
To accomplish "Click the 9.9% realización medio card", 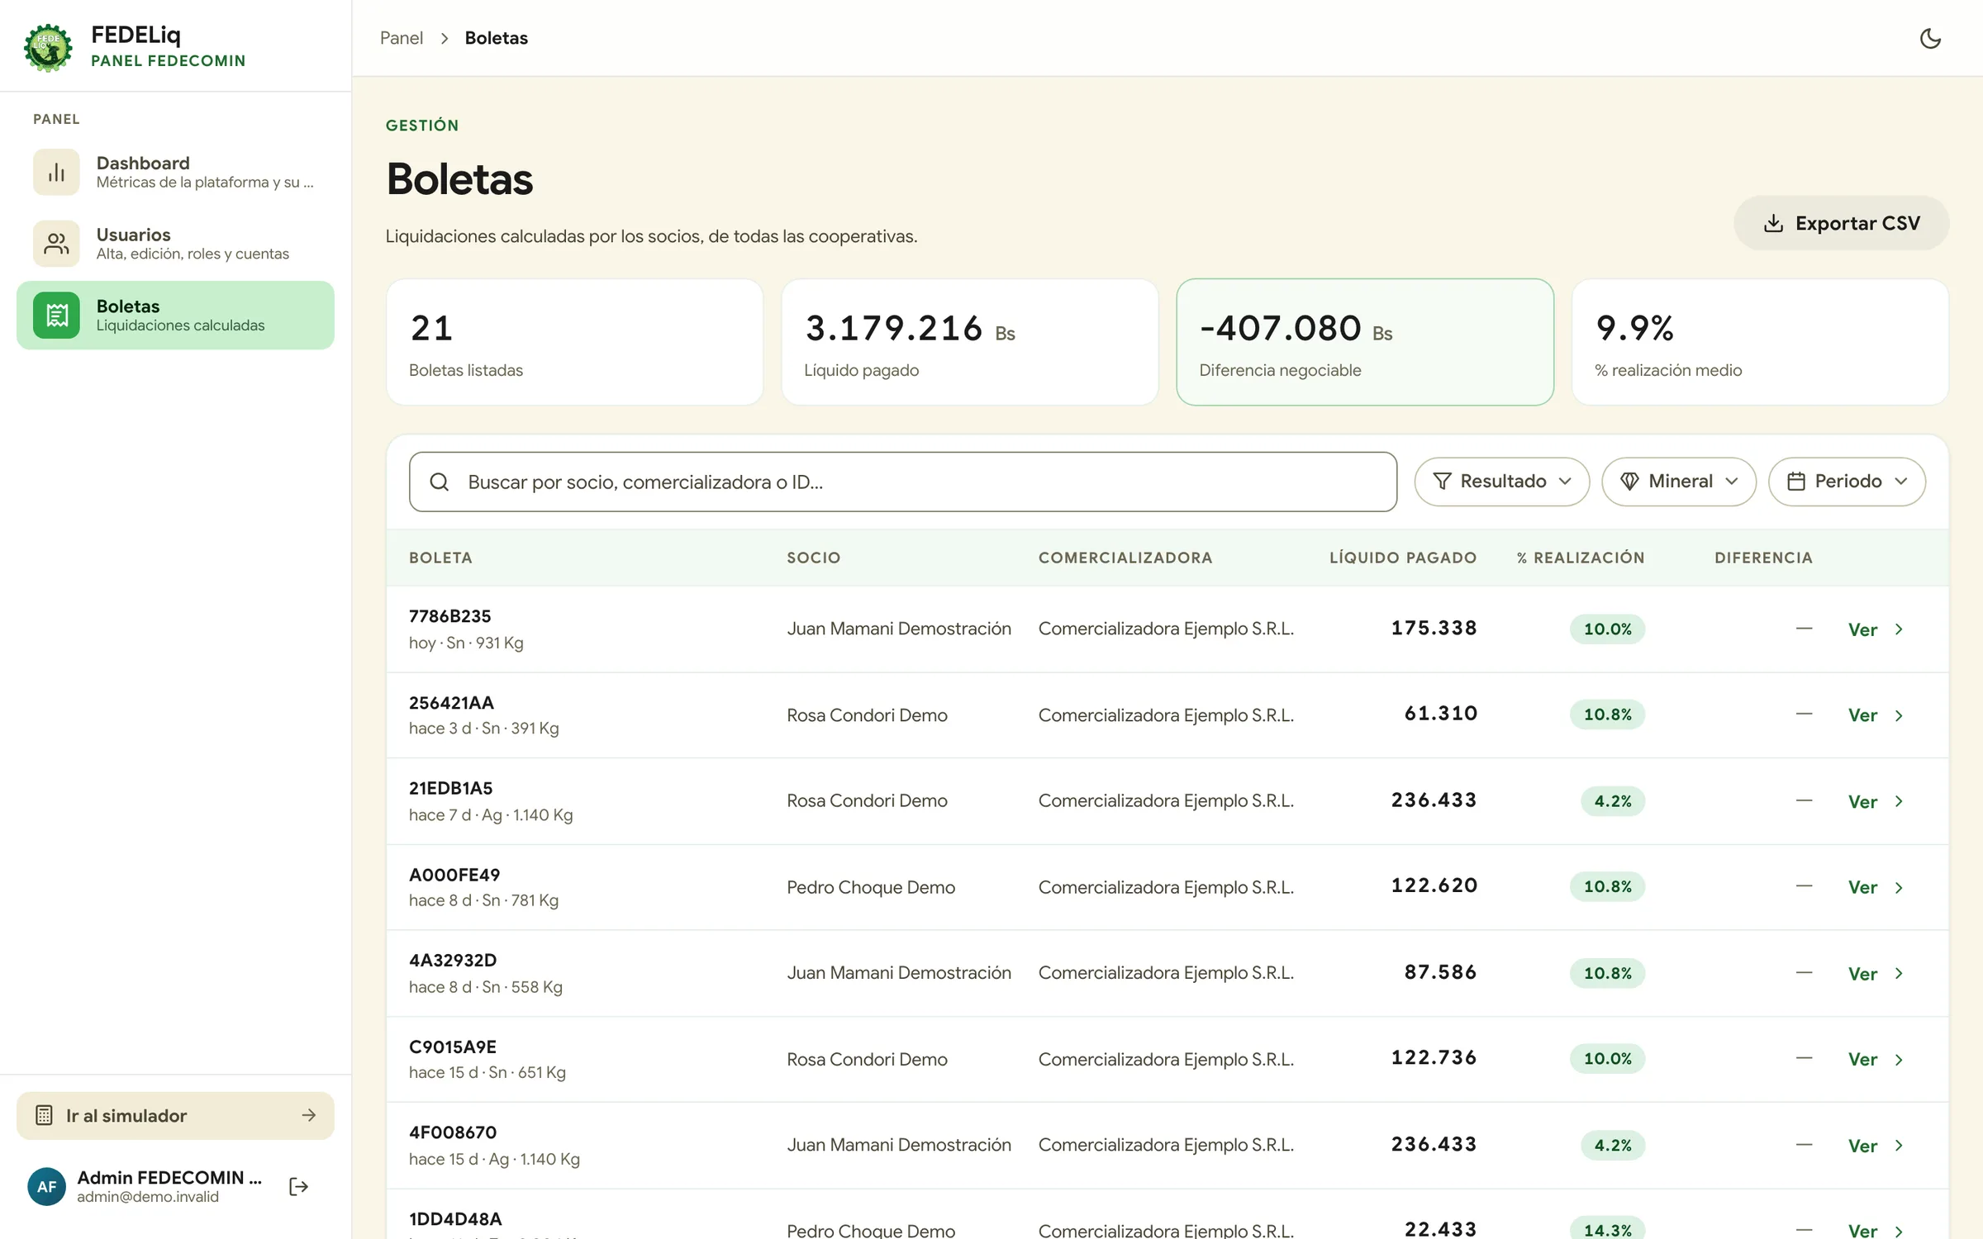I will pyautogui.click(x=1760, y=342).
